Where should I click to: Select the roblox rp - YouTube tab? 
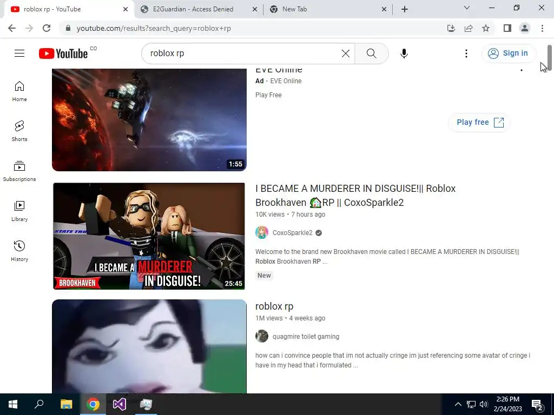pyautogui.click(x=52, y=9)
